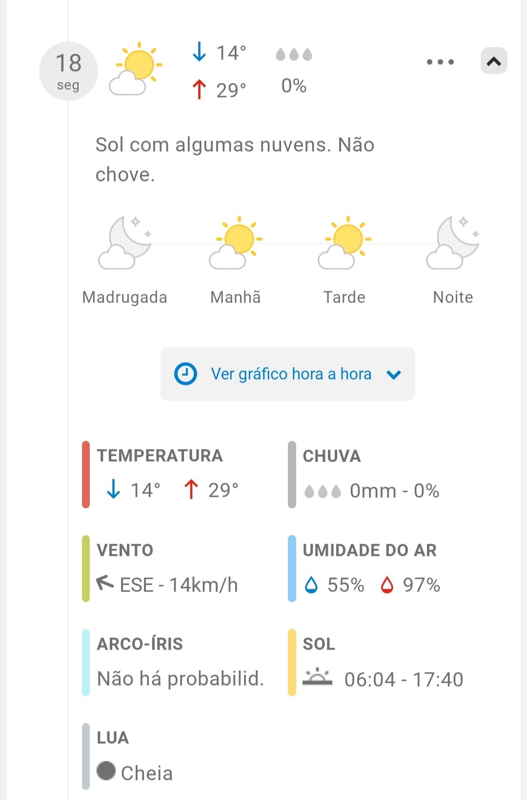Click the Manhã sun and cloud icon
The height and width of the screenshot is (800, 527).
(236, 243)
